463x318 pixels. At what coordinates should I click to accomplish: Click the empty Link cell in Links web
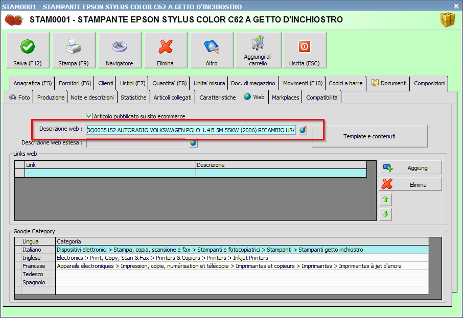click(x=110, y=173)
